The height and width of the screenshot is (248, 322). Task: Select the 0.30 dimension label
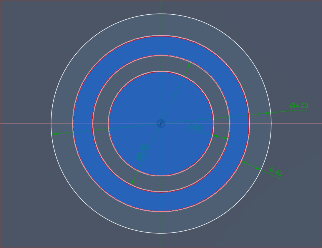click(195, 127)
